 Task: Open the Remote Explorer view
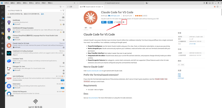pyautogui.click(x=2, y=28)
